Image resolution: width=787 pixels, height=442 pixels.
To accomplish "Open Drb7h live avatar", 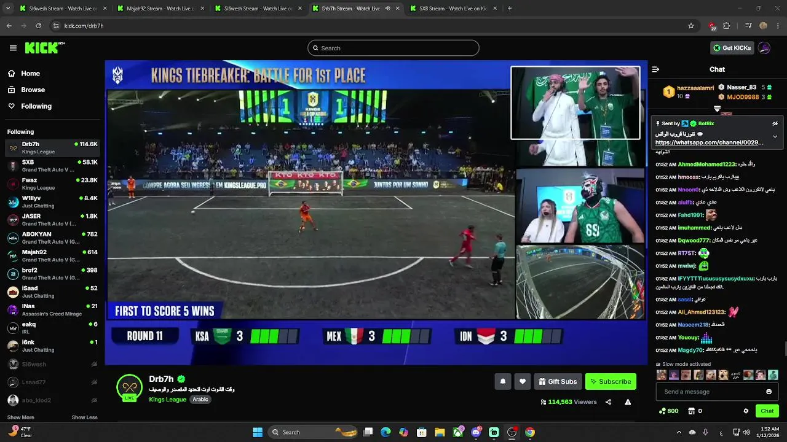I will (x=129, y=388).
